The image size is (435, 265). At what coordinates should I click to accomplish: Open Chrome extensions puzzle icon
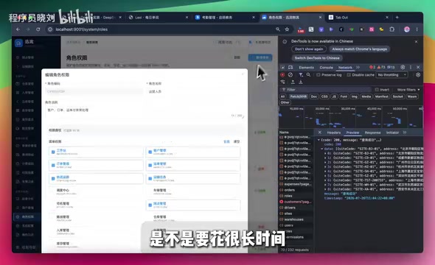(x=391, y=29)
